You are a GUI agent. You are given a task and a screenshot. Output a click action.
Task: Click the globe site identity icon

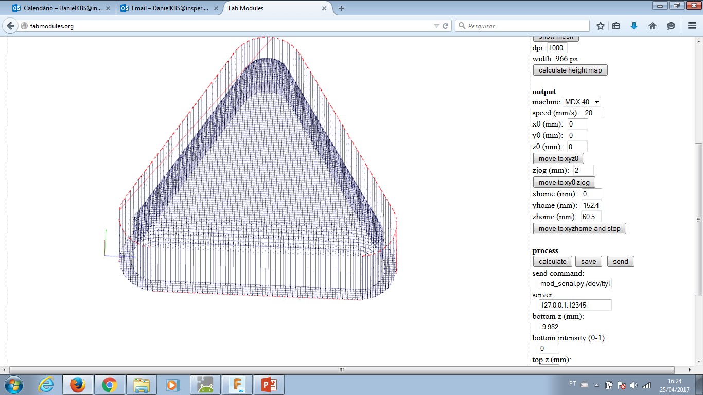[x=24, y=26]
